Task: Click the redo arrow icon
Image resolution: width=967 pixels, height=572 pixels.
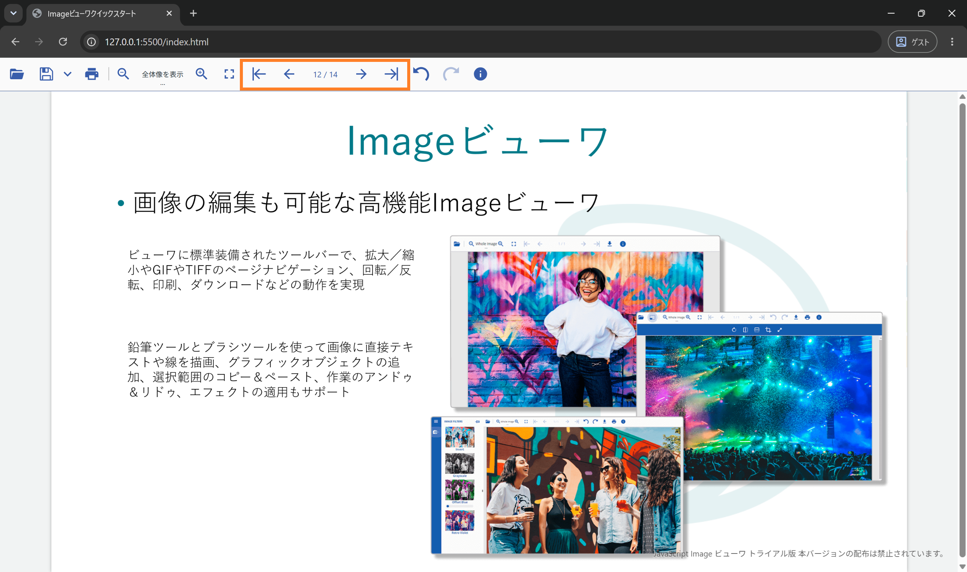Action: point(451,74)
